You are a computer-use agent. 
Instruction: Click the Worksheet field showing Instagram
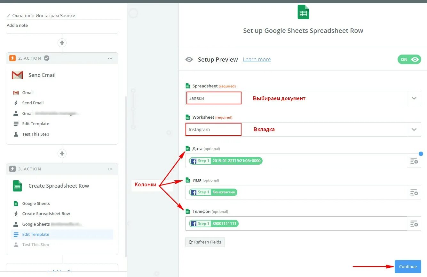296,130
